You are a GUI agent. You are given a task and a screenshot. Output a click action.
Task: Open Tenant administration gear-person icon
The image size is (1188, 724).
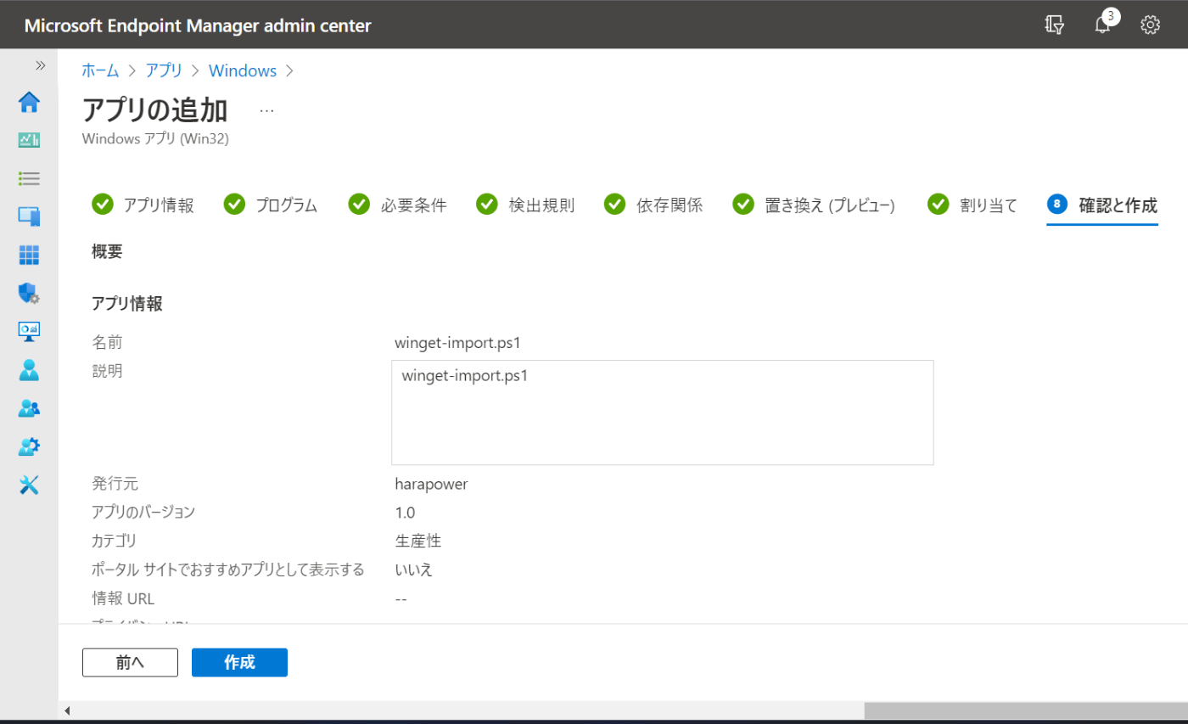[29, 446]
